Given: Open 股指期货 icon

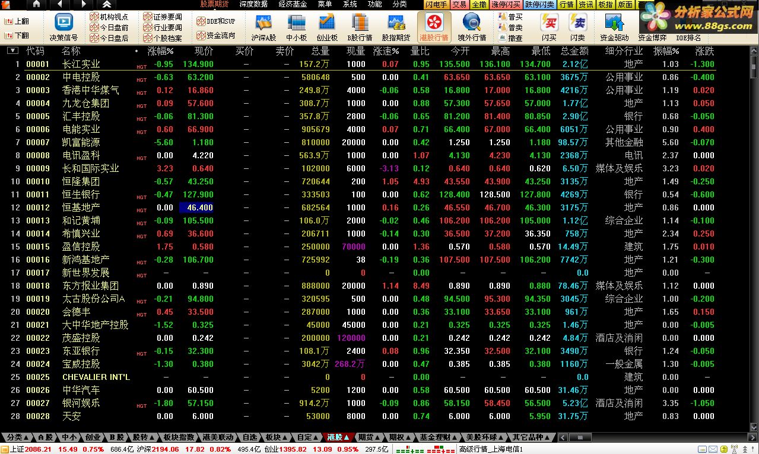Looking at the screenshot, I should (396, 23).
